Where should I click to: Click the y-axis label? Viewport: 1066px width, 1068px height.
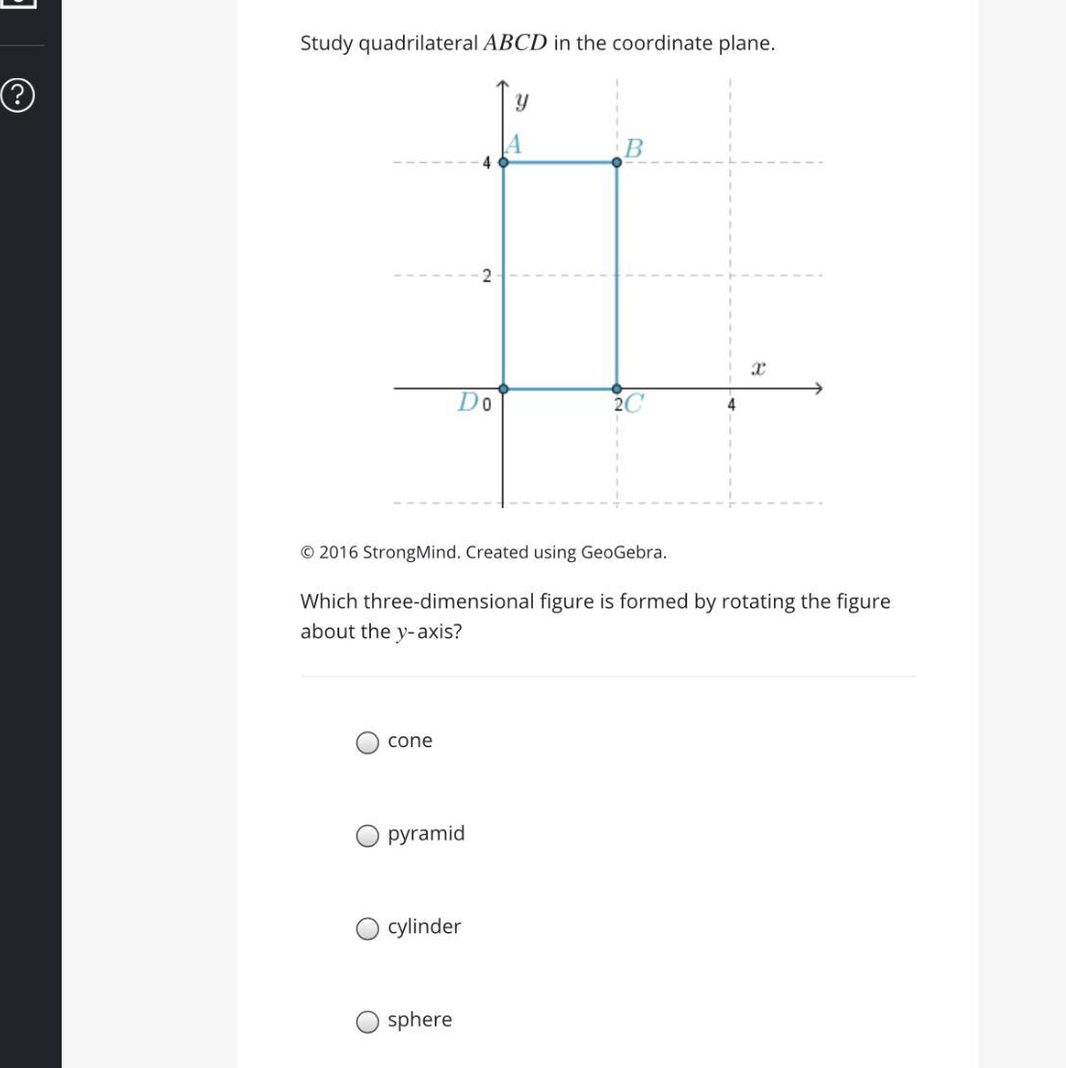[521, 99]
